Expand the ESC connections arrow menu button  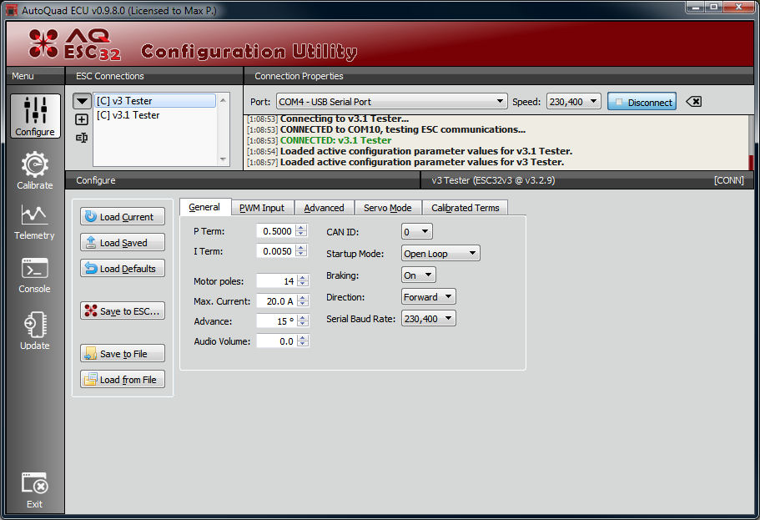pos(82,101)
